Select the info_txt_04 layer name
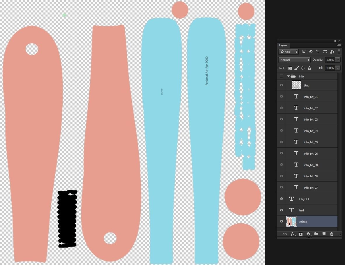This screenshot has width=345, height=265. click(x=311, y=131)
